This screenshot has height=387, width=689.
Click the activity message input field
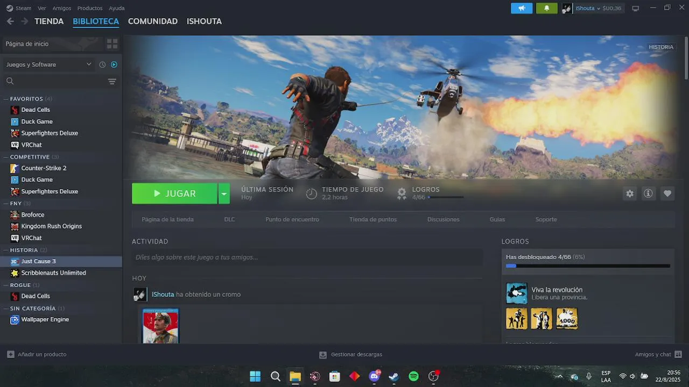click(307, 257)
